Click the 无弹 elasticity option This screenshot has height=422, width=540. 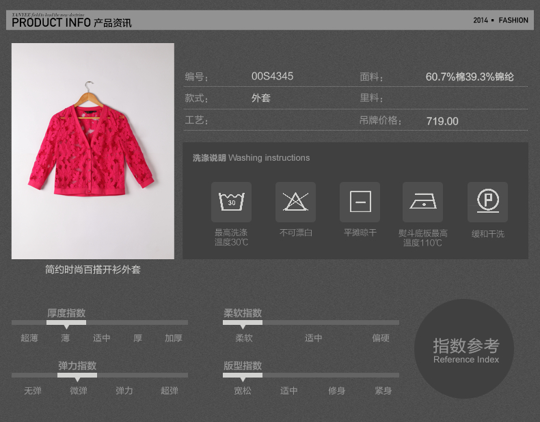[33, 391]
